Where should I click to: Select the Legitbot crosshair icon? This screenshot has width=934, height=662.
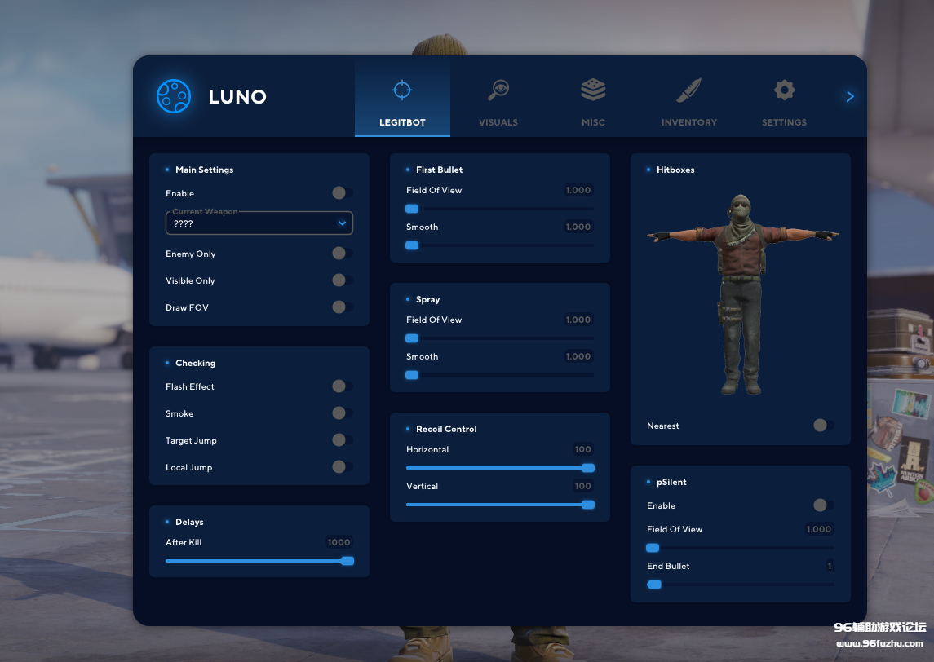click(402, 90)
